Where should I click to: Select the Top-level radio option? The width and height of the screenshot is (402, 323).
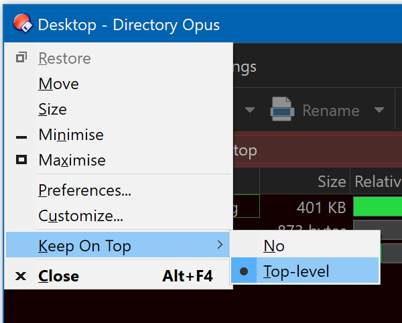(x=305, y=271)
